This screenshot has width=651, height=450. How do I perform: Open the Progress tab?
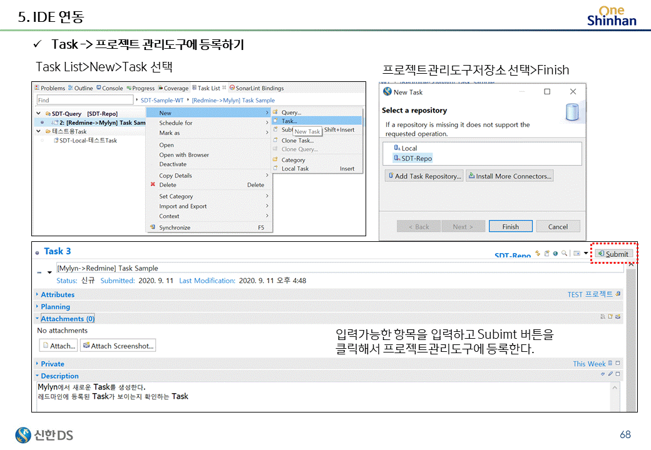[140, 88]
